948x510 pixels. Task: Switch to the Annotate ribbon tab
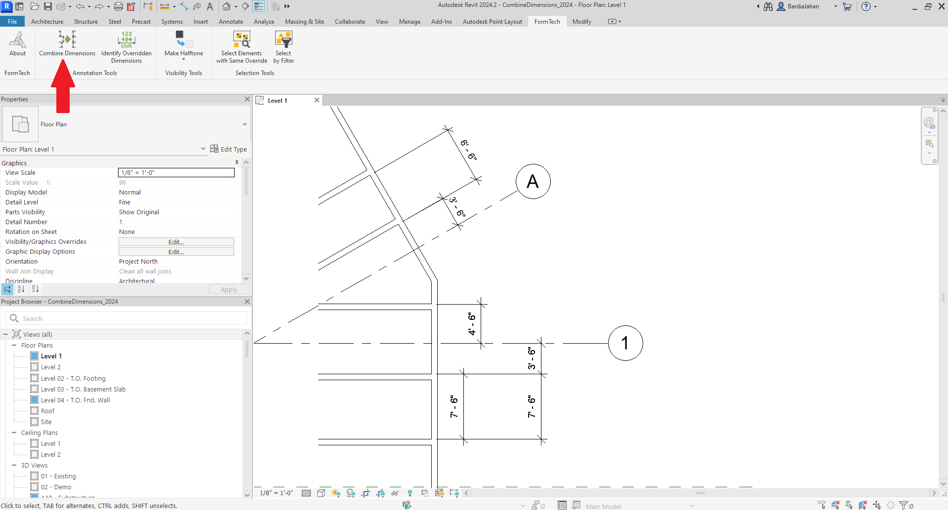(231, 22)
